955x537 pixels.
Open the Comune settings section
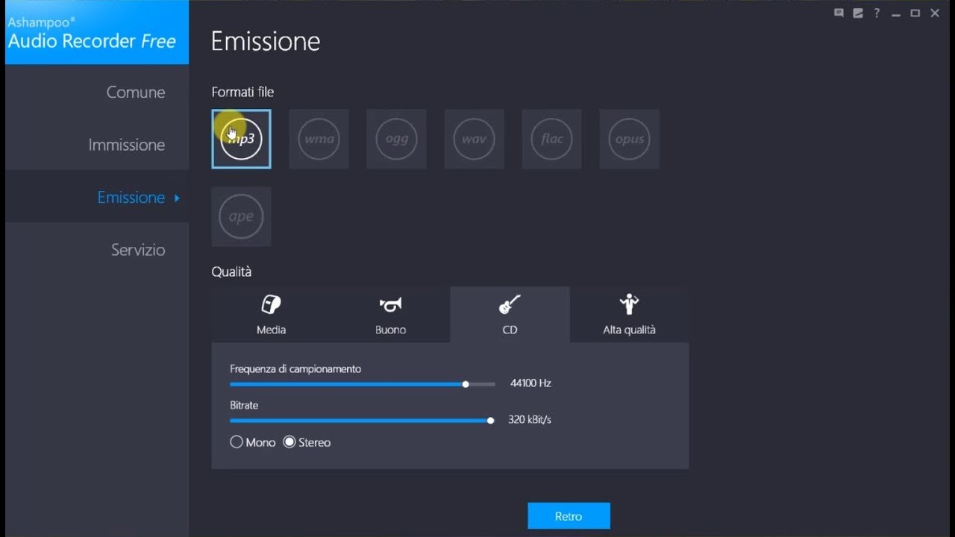click(135, 92)
